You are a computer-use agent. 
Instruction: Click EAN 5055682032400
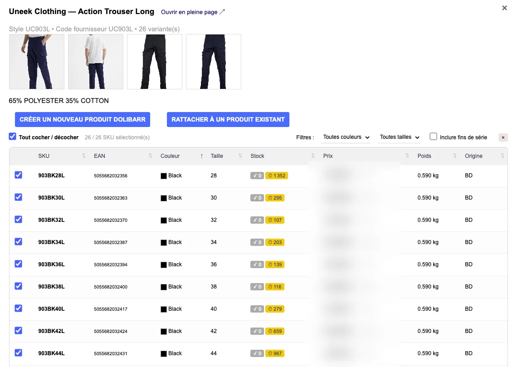111,287
